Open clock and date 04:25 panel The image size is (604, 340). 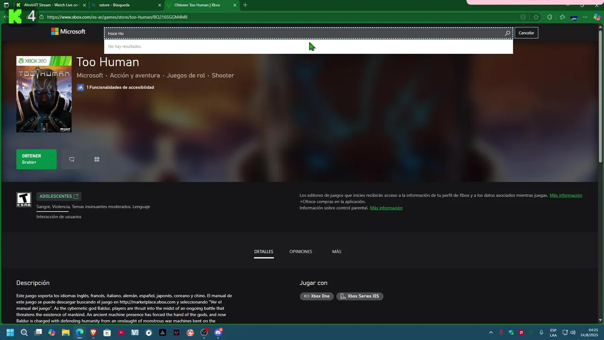(x=589, y=332)
